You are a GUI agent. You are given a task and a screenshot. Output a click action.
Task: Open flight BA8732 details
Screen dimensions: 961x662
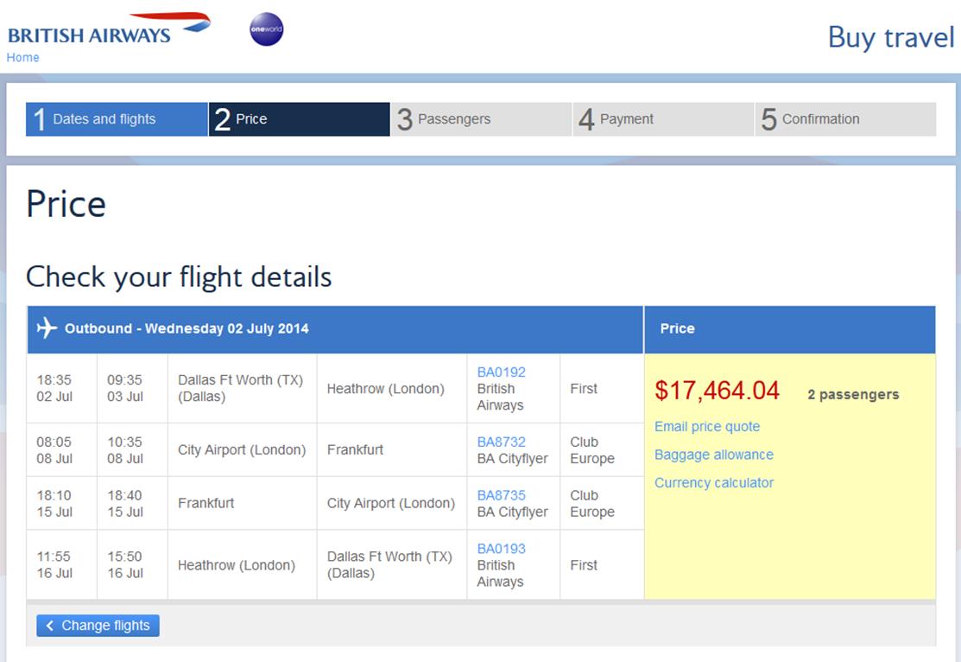click(501, 442)
